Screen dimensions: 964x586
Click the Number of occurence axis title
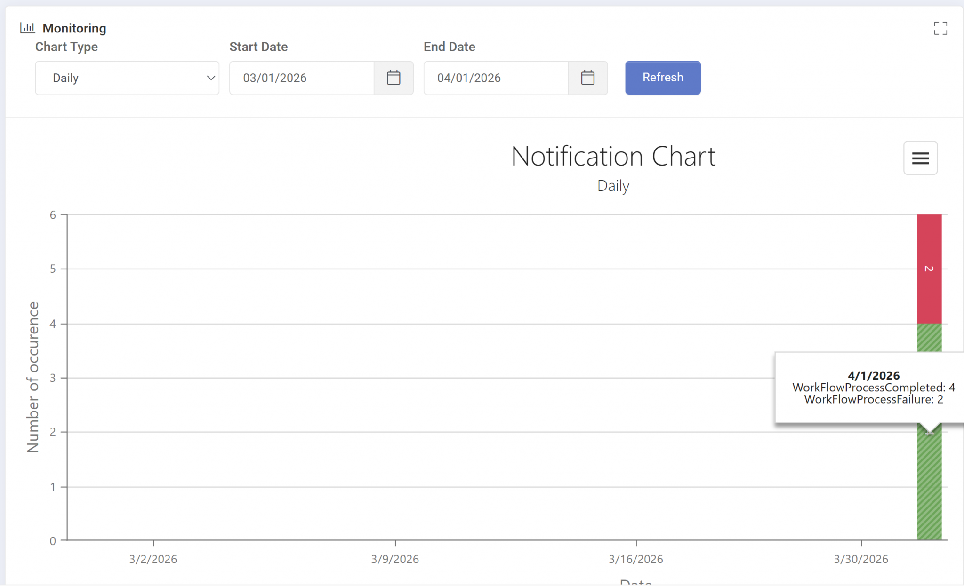[33, 377]
